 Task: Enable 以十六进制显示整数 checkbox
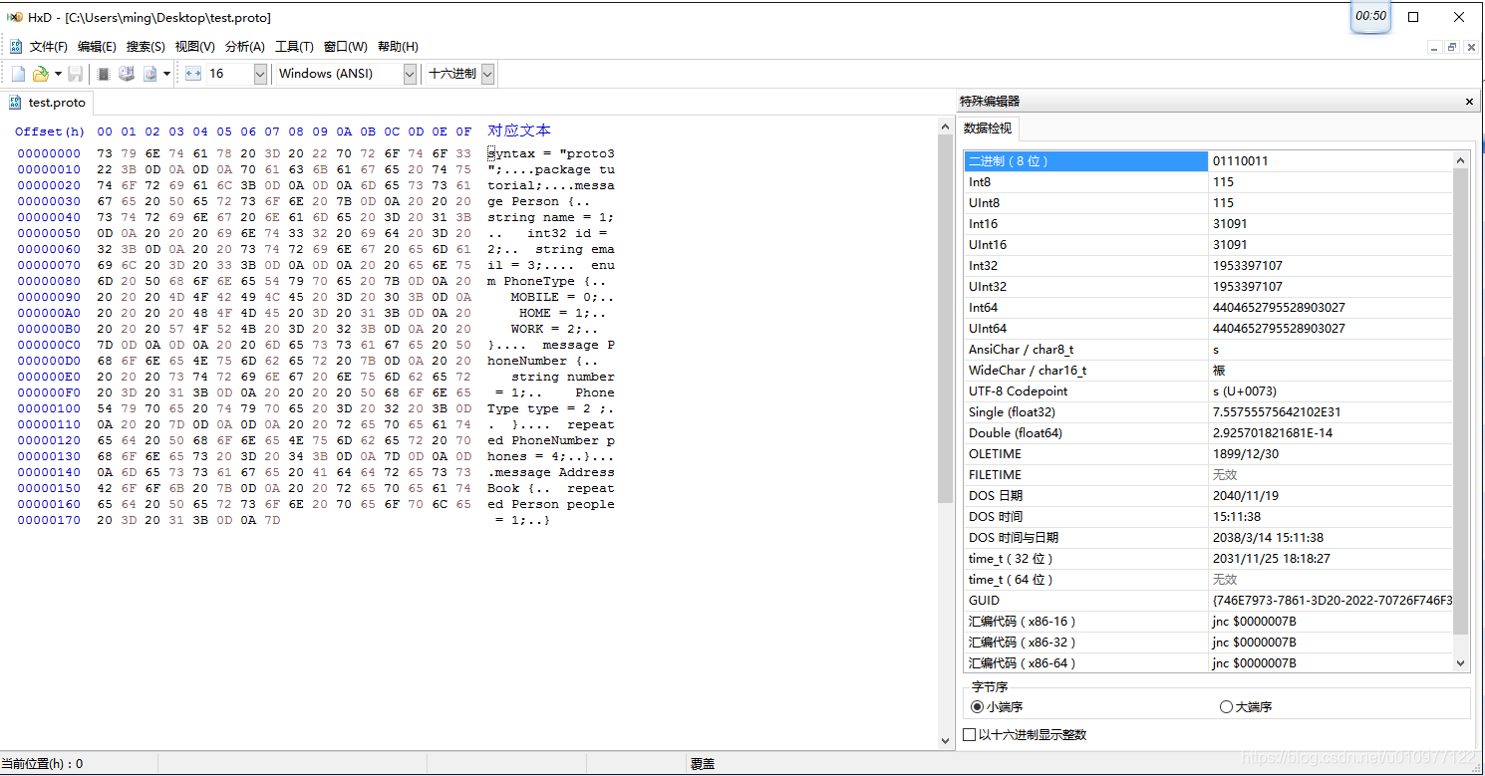pos(1025,734)
